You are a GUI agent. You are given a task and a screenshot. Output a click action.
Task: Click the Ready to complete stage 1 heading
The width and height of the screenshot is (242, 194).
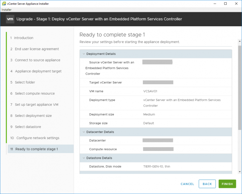112,35
